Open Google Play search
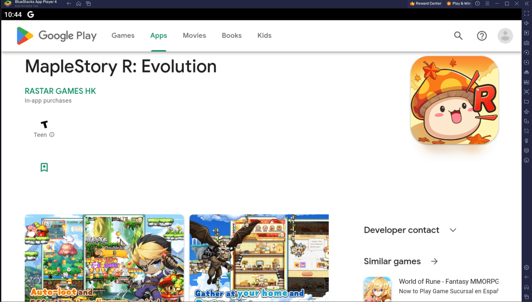This screenshot has height=302, width=532. [458, 36]
